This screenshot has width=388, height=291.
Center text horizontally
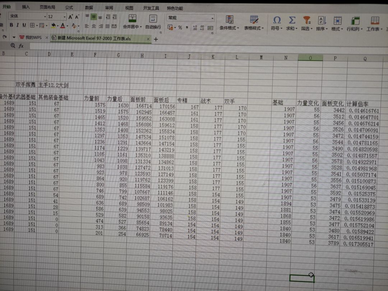[94, 26]
